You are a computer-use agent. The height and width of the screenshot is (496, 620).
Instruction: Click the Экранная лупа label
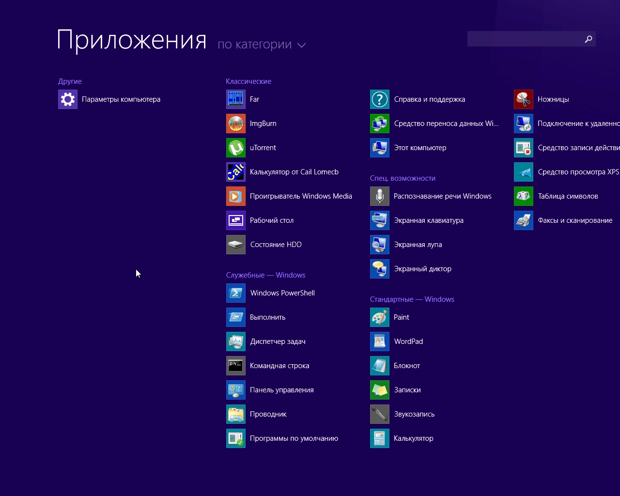(418, 245)
